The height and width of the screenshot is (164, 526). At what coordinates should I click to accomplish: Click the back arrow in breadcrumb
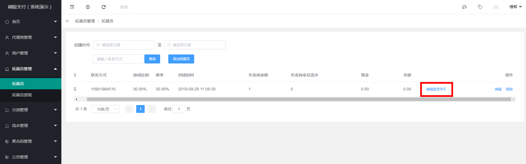(x=68, y=21)
